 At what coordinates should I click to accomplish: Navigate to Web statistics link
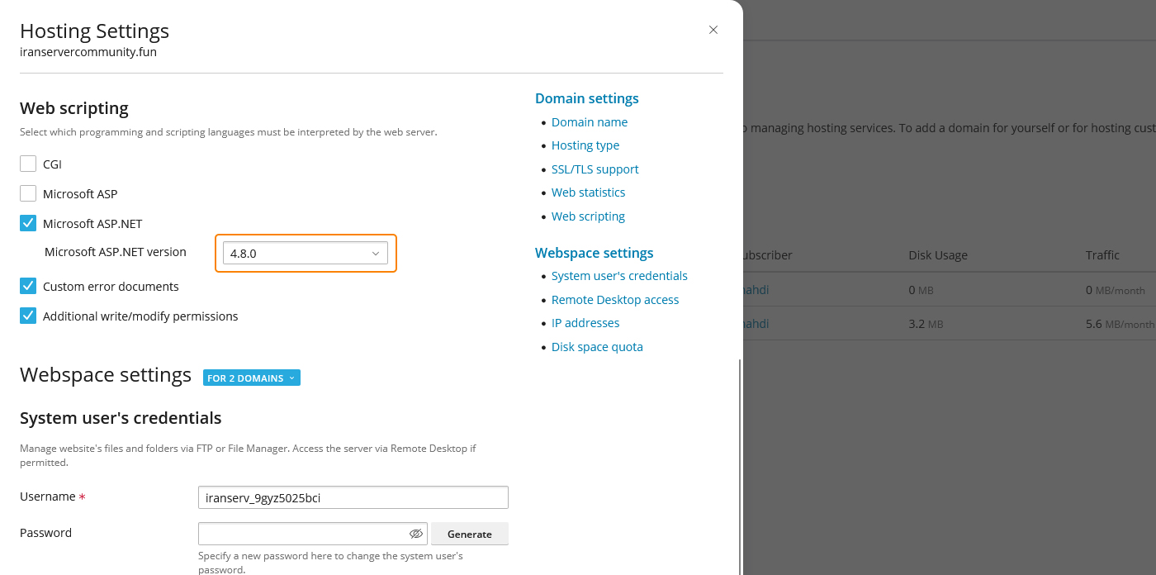pyautogui.click(x=589, y=192)
